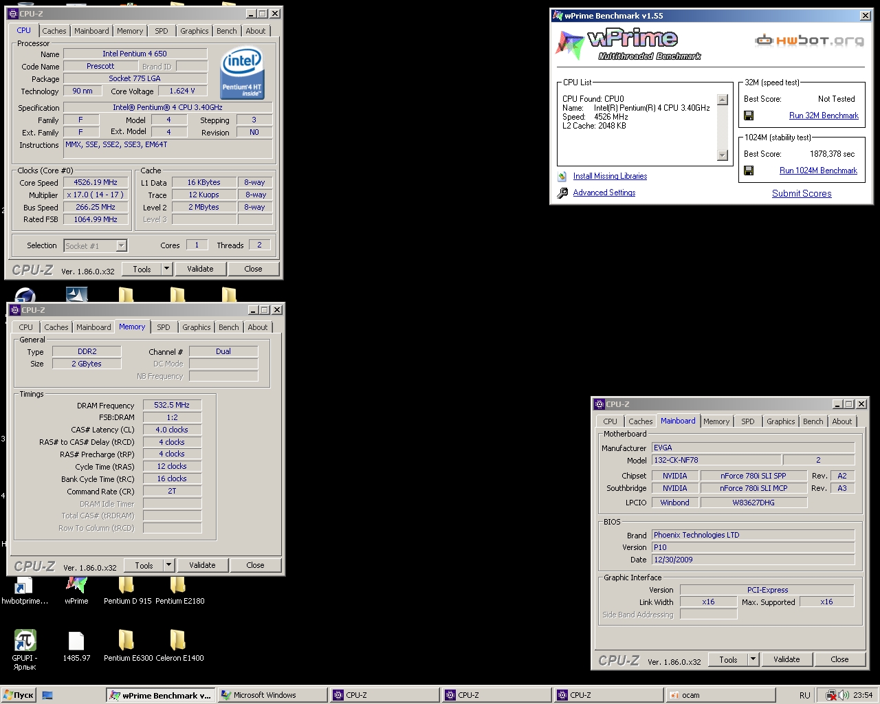880x704 pixels.
Task: Open the hwbotprime desktop shortcut
Action: [x=24, y=586]
